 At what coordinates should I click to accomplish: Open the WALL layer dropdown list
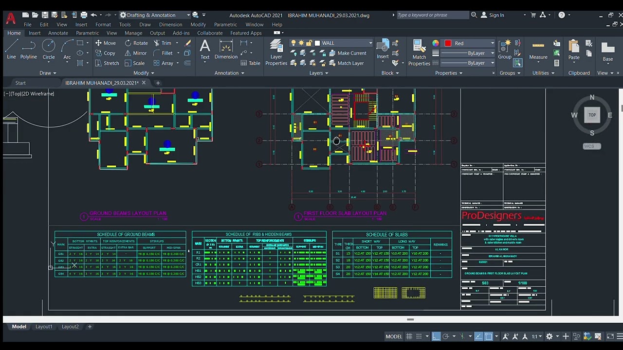click(344, 43)
